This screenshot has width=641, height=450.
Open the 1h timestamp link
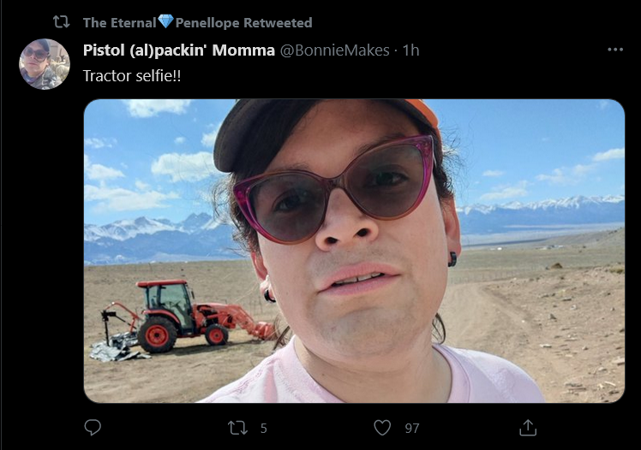[x=410, y=50]
